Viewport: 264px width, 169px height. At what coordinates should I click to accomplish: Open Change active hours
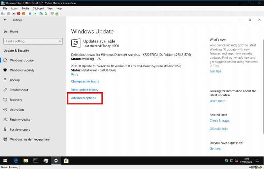click(85, 82)
